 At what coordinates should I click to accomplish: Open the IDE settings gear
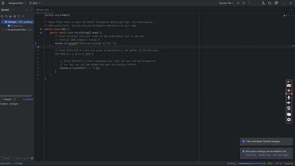click(276, 3)
